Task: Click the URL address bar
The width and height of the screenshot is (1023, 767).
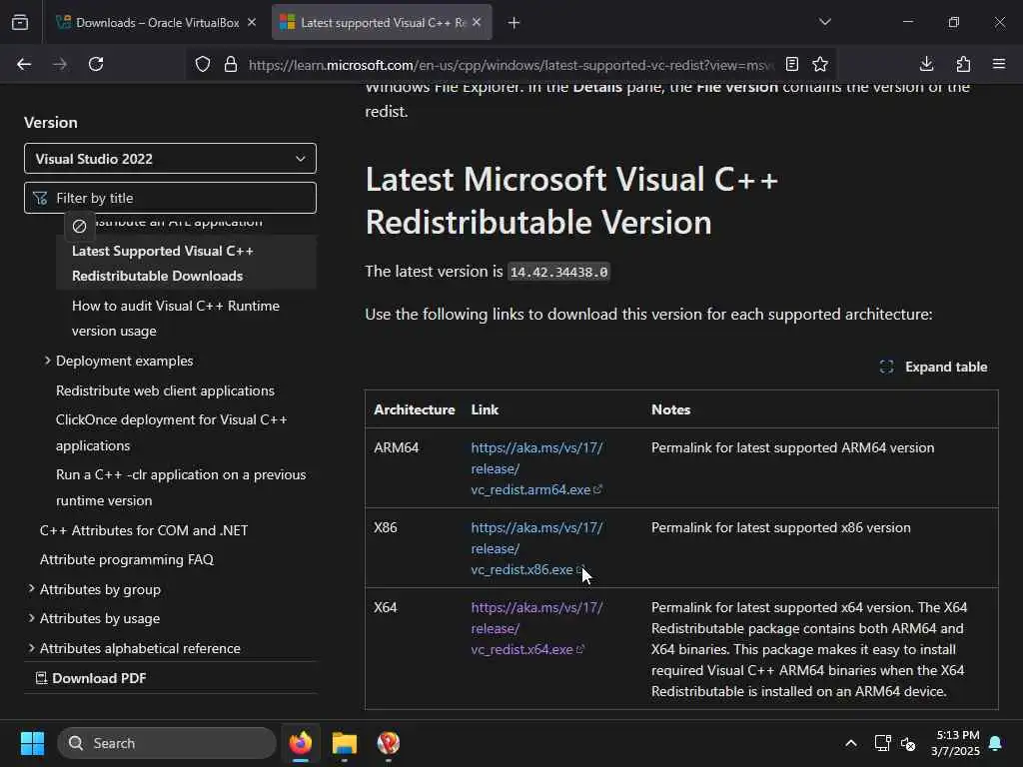Action: 511,65
